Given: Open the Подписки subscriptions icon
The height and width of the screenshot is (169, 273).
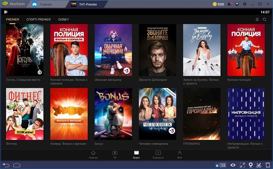Looking at the screenshot, I should [x=158, y=155].
